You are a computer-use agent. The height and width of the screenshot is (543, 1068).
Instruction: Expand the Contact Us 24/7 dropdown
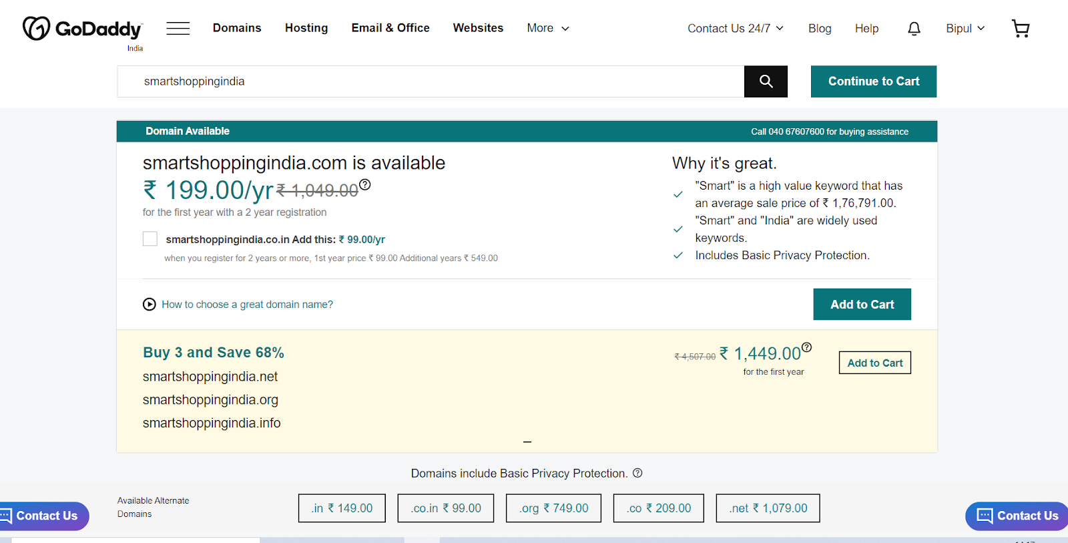tap(736, 29)
